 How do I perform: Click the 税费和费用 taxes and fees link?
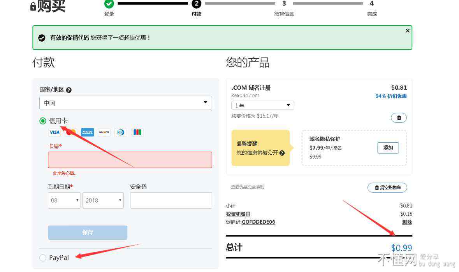[x=238, y=214]
